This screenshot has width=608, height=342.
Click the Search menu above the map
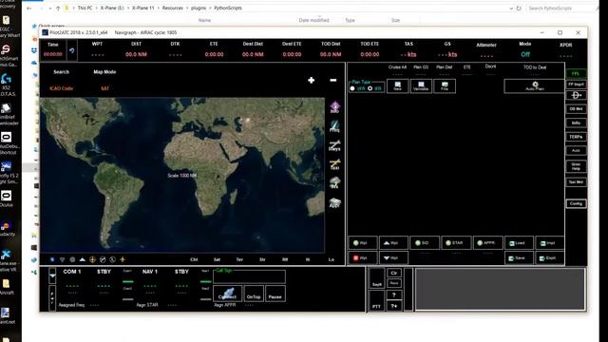[61, 72]
